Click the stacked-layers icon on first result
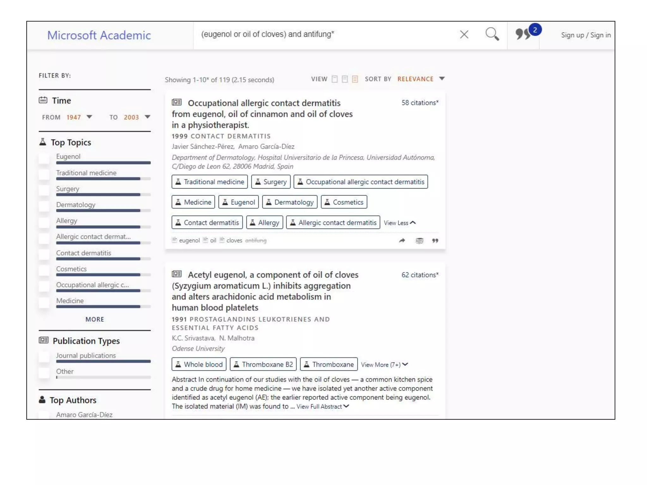Viewport: 647px width, 485px height. coord(419,241)
